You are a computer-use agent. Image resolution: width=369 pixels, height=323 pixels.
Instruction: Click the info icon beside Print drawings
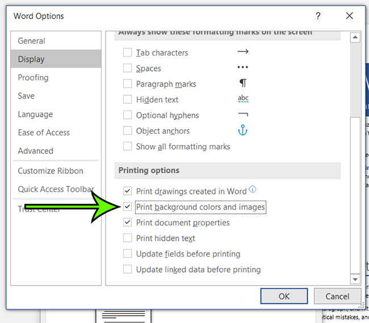tap(253, 189)
